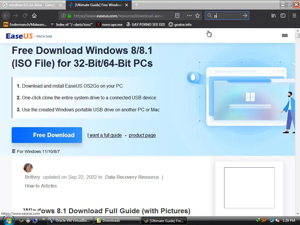Open the Brithny author link
This screenshot has width=300, height=225.
pyautogui.click(x=33, y=177)
